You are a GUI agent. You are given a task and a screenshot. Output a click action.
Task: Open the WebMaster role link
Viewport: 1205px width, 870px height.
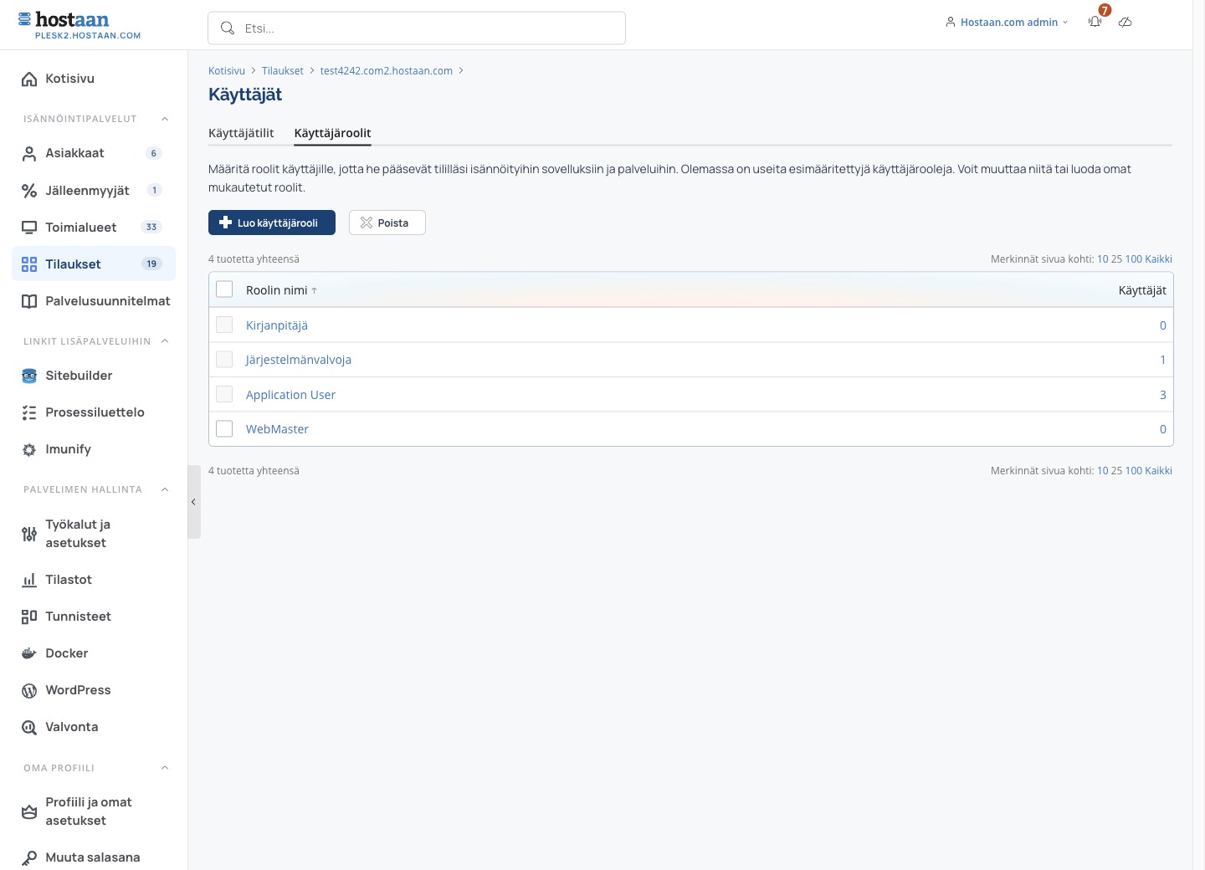click(277, 429)
